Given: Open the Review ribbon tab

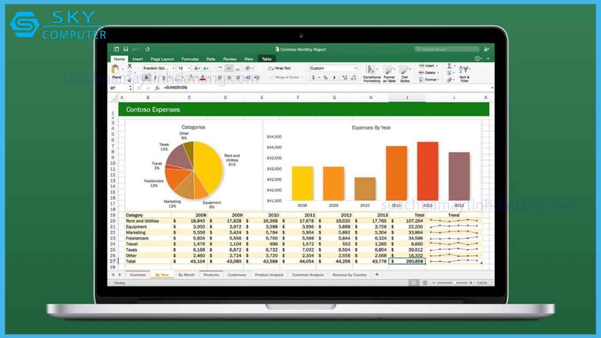Looking at the screenshot, I should [x=230, y=59].
